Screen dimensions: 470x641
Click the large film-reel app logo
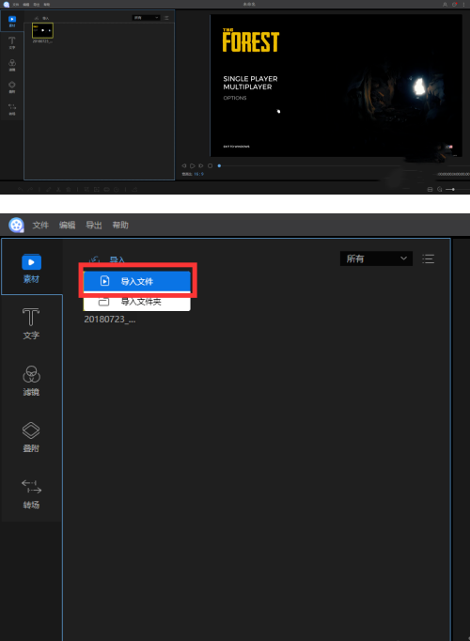click(16, 225)
